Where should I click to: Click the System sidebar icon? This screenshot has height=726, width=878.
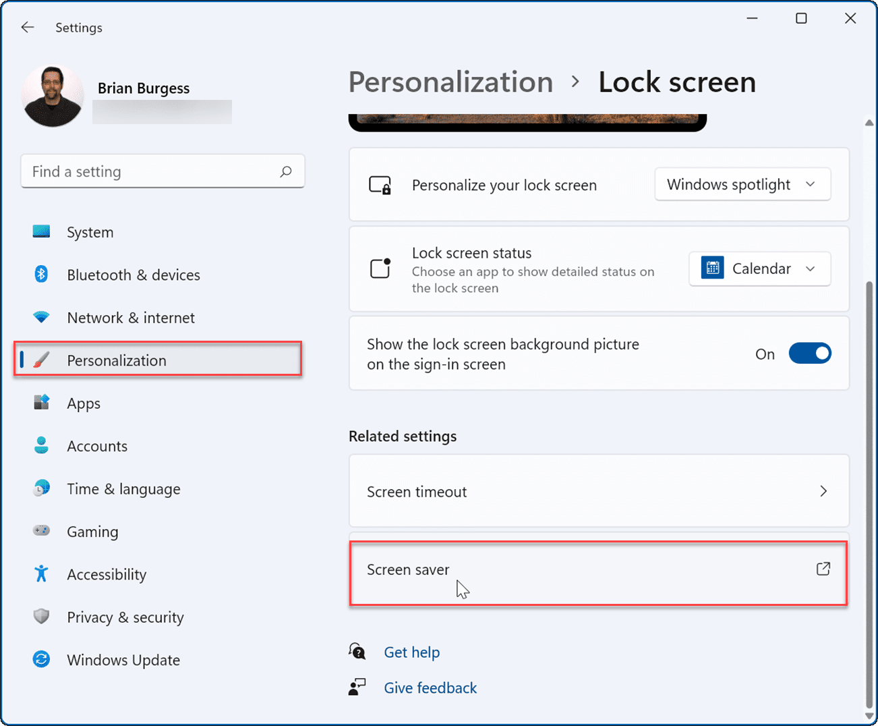(x=41, y=231)
